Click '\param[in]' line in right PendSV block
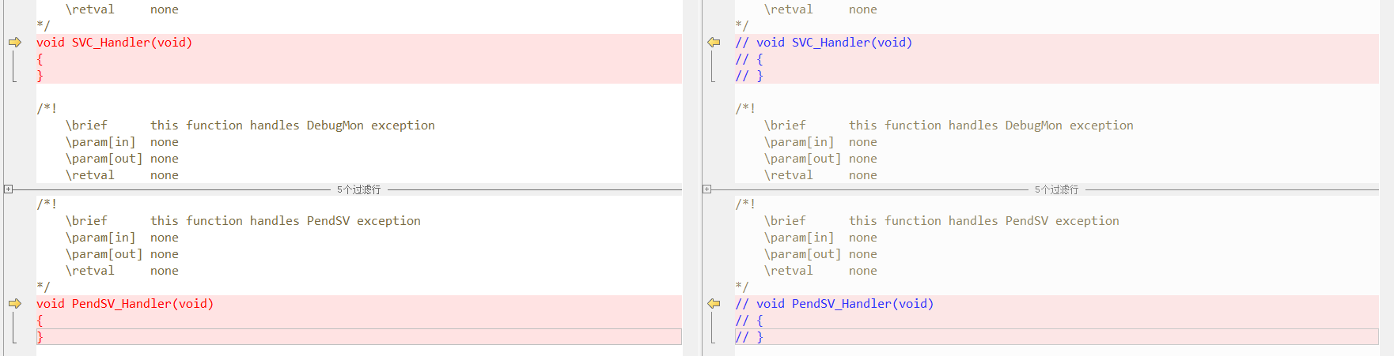Image resolution: width=1394 pixels, height=356 pixels. tap(820, 238)
